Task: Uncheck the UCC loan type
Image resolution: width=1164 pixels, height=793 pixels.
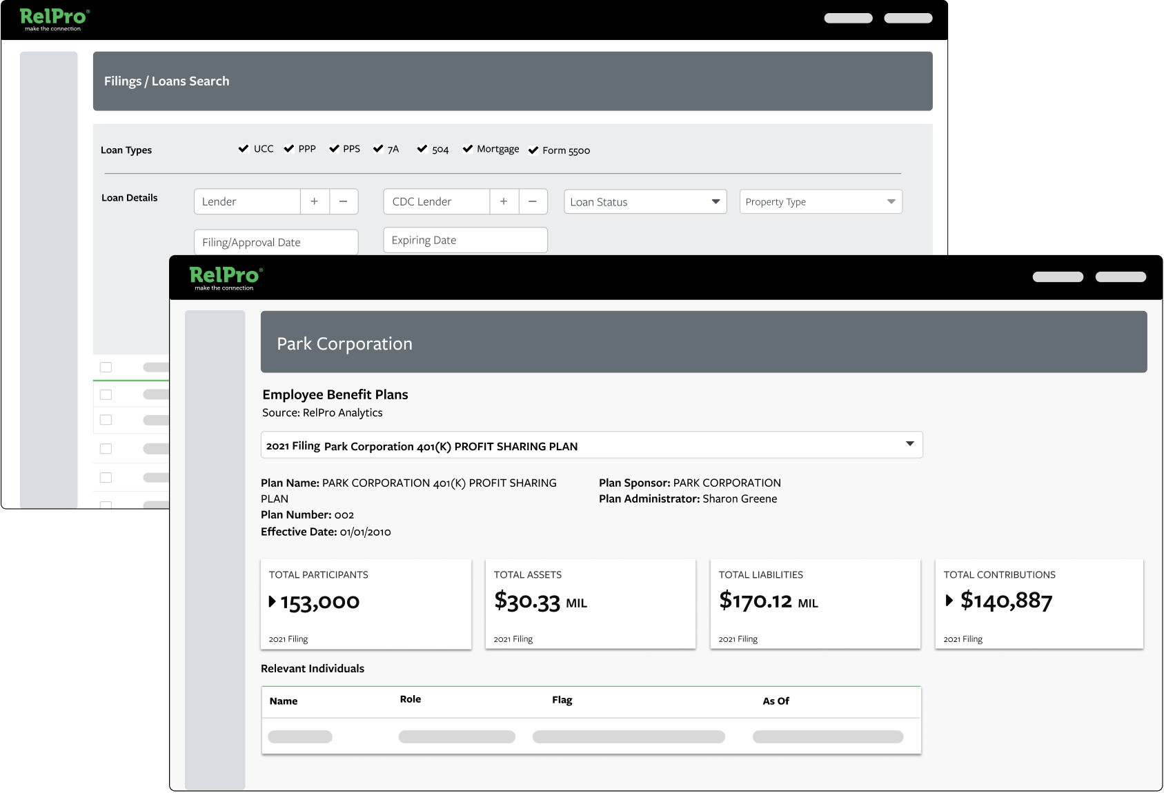Action: pos(244,148)
